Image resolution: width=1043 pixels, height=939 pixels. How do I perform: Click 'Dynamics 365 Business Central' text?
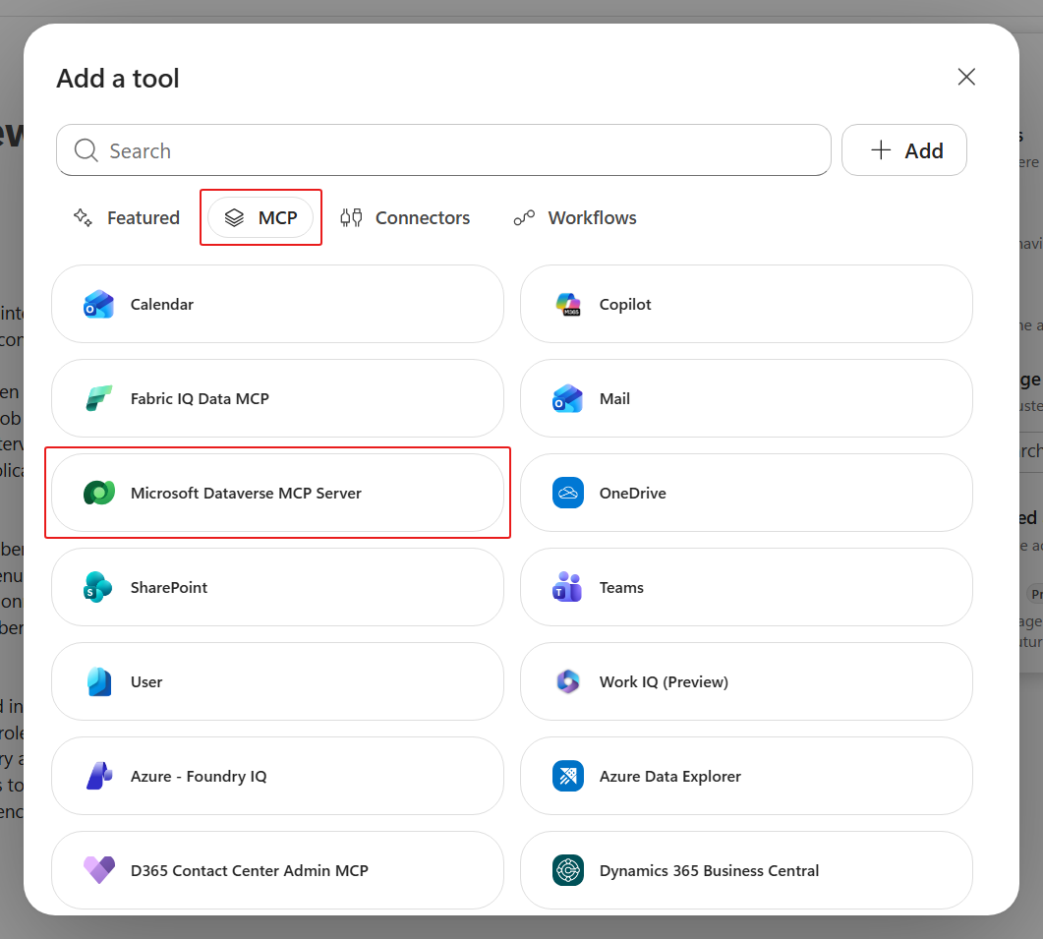coord(709,870)
